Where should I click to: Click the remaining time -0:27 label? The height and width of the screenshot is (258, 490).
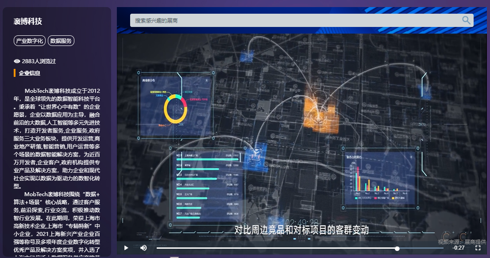(x=459, y=248)
